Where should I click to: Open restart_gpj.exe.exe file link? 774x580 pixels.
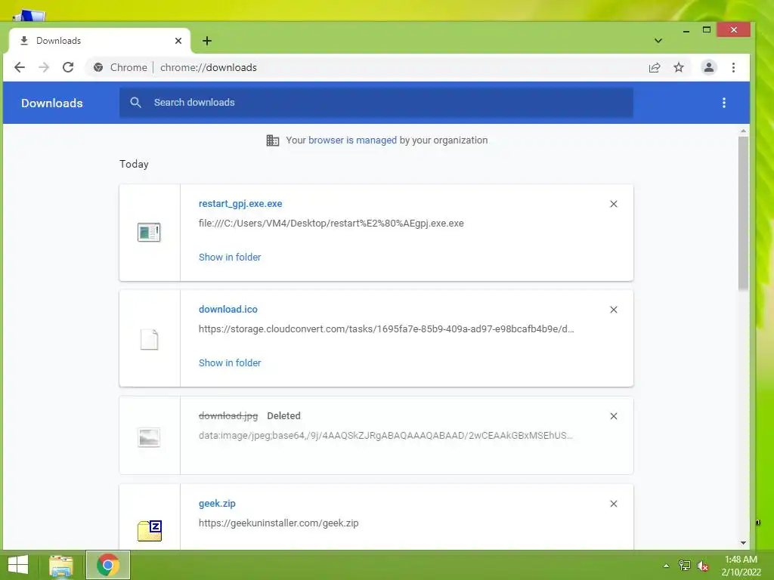pos(240,204)
